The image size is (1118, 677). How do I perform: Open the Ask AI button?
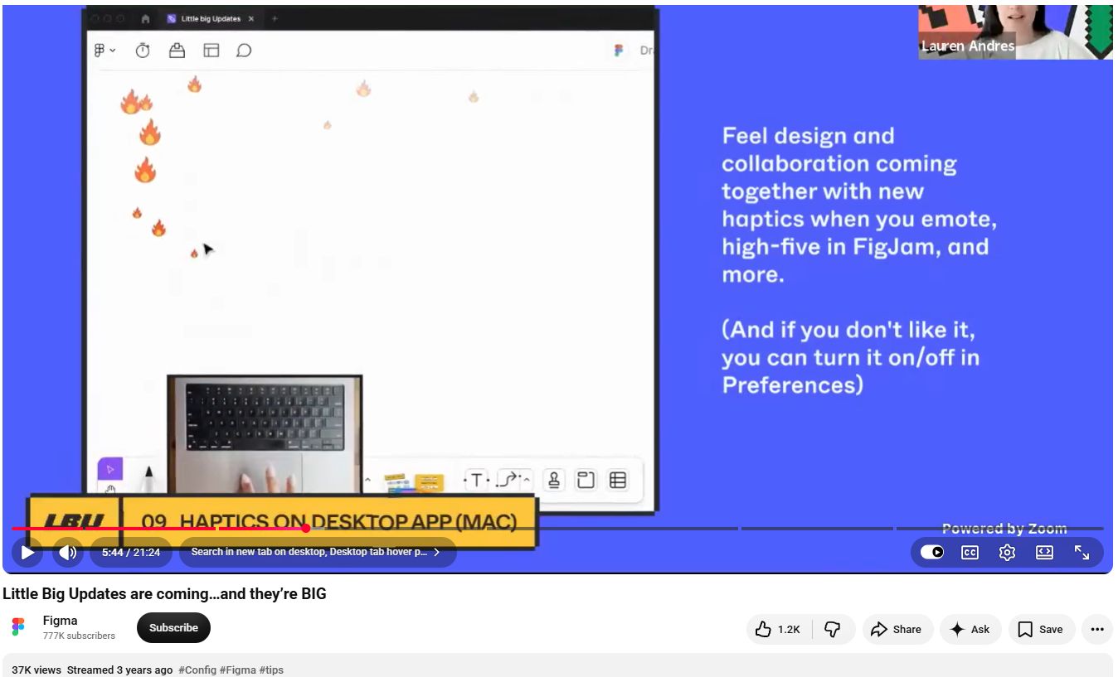coord(970,630)
